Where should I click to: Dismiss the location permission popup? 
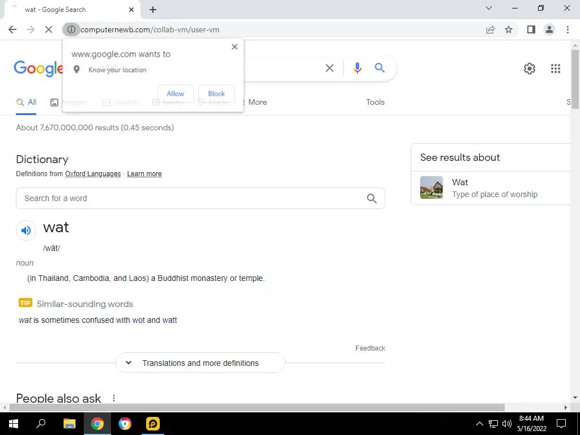tap(234, 47)
